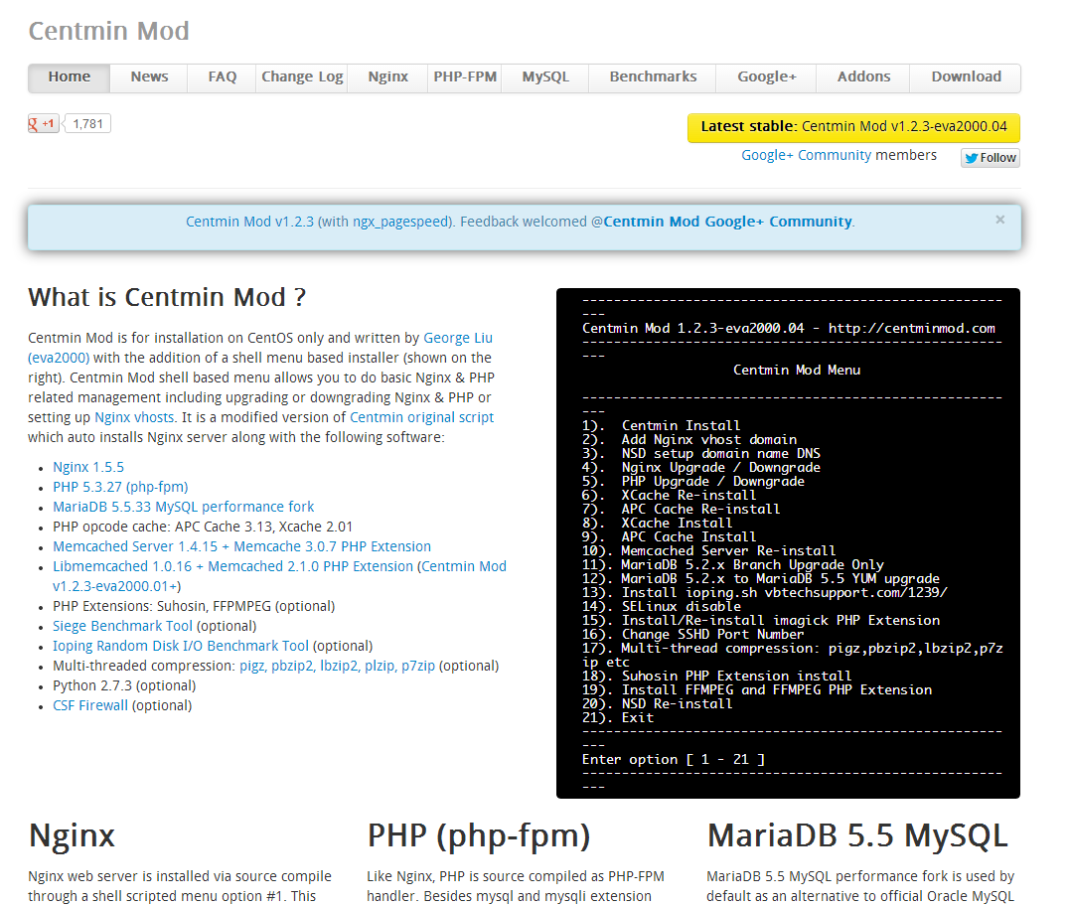Open Ioping Random Disk I/O Benchmark Tool link
The image size is (1069, 905).
(x=181, y=646)
